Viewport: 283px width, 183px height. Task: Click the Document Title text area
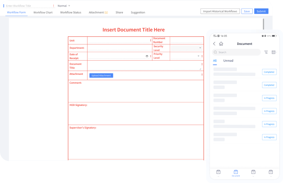click(145, 66)
